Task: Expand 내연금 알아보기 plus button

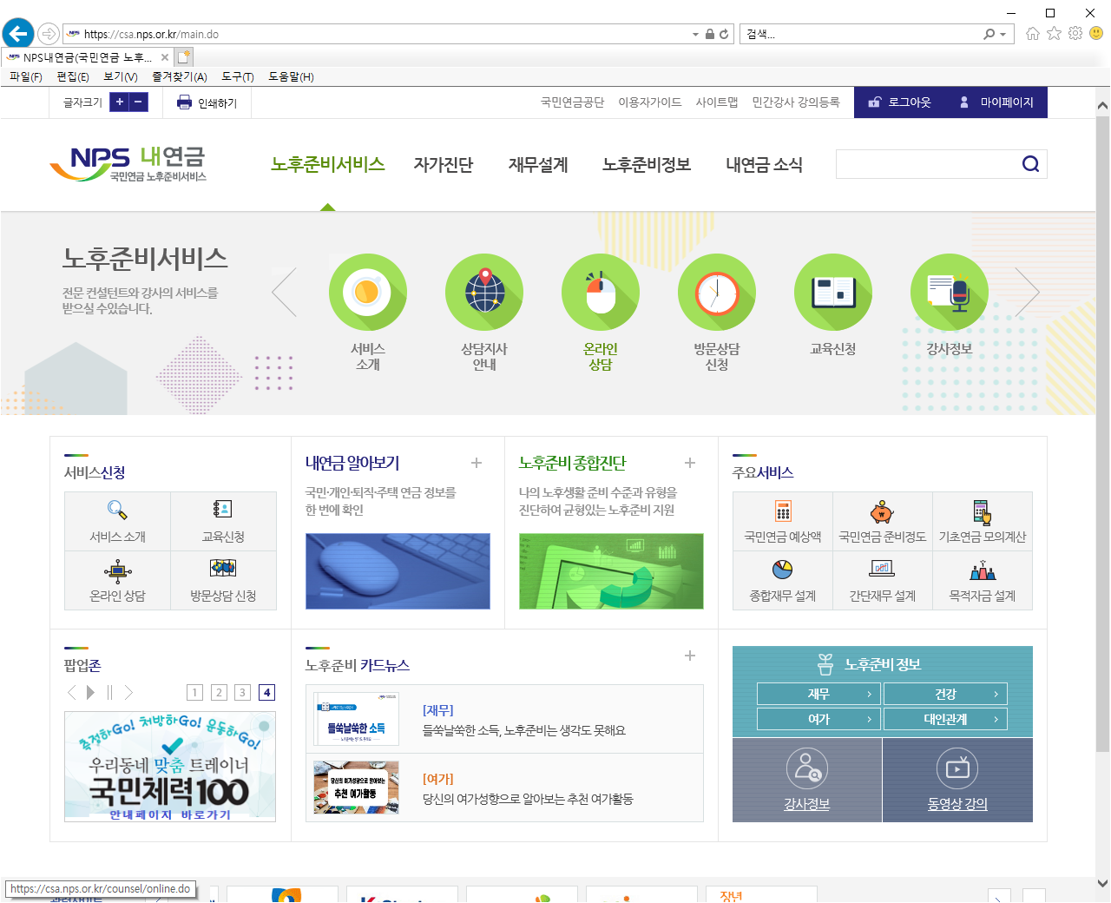Action: click(x=477, y=463)
